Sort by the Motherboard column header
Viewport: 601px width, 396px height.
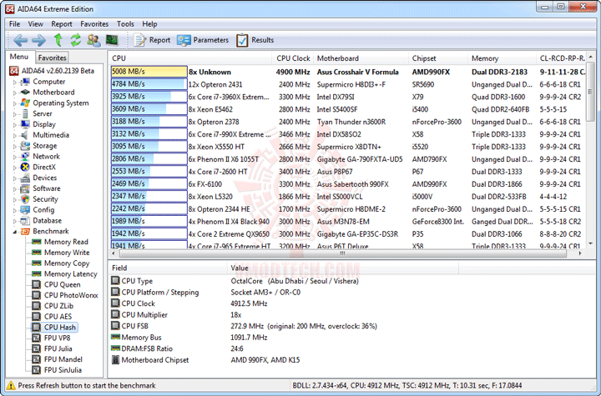[x=361, y=58]
